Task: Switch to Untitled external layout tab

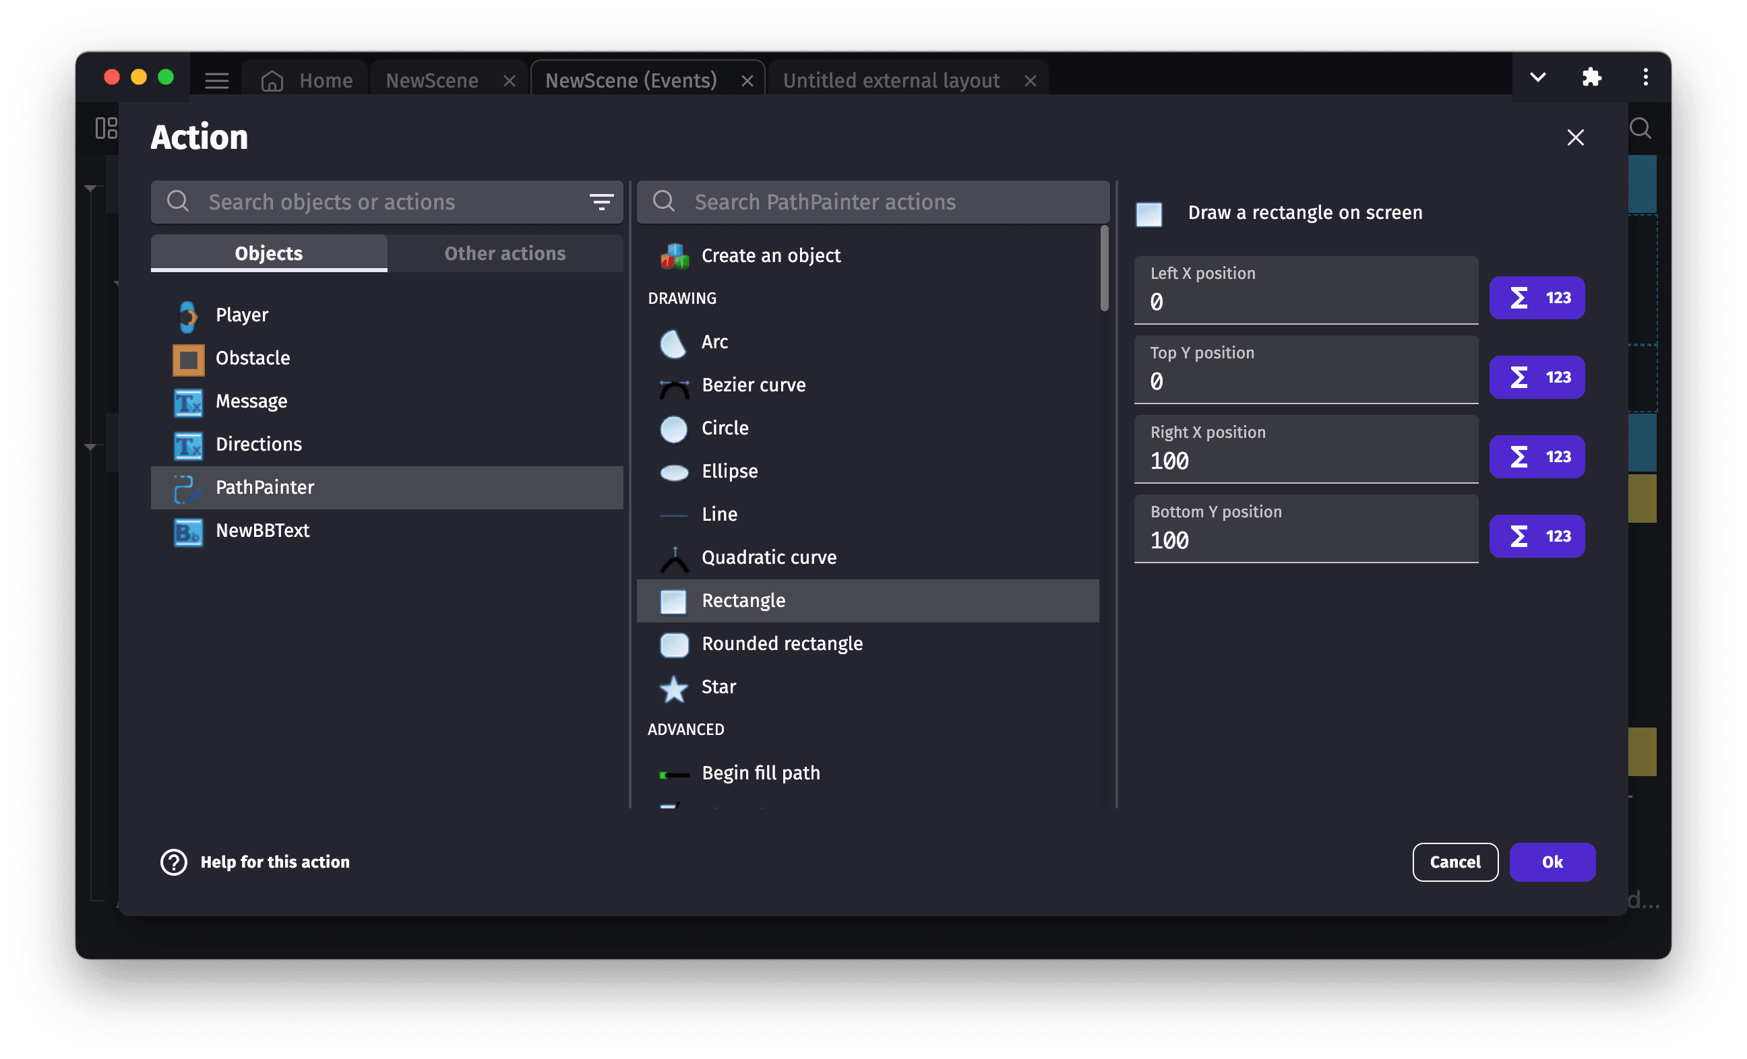Action: pos(890,81)
